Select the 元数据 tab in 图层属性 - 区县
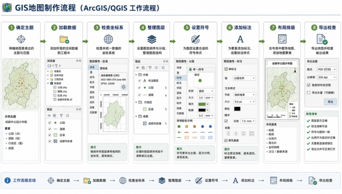The image size is (342, 194). coord(94,112)
